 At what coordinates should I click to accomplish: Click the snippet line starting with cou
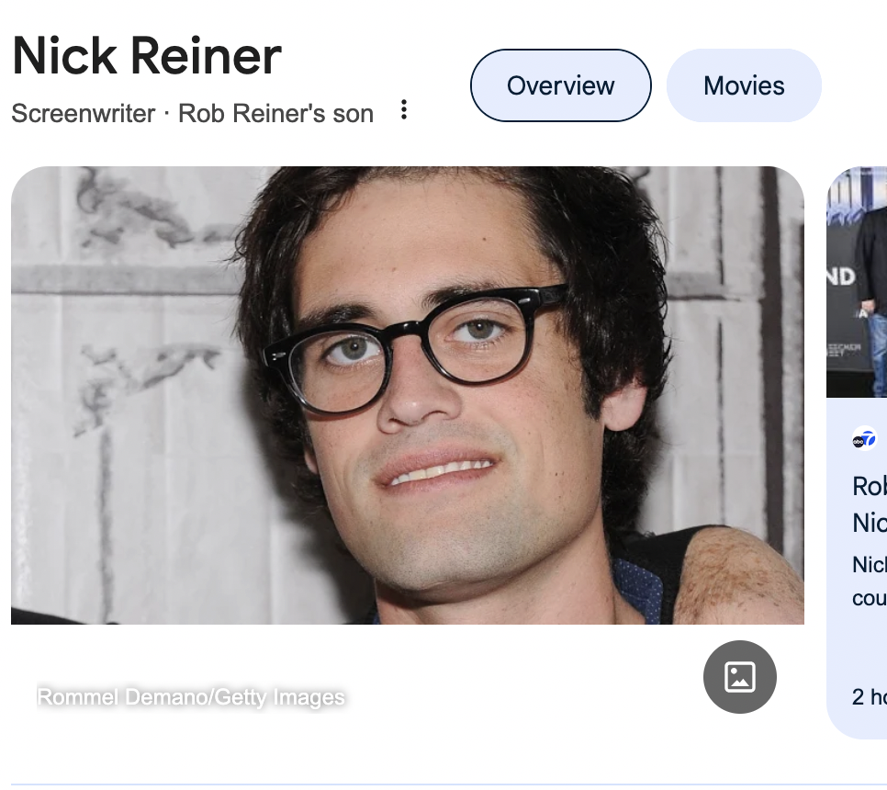[870, 599]
